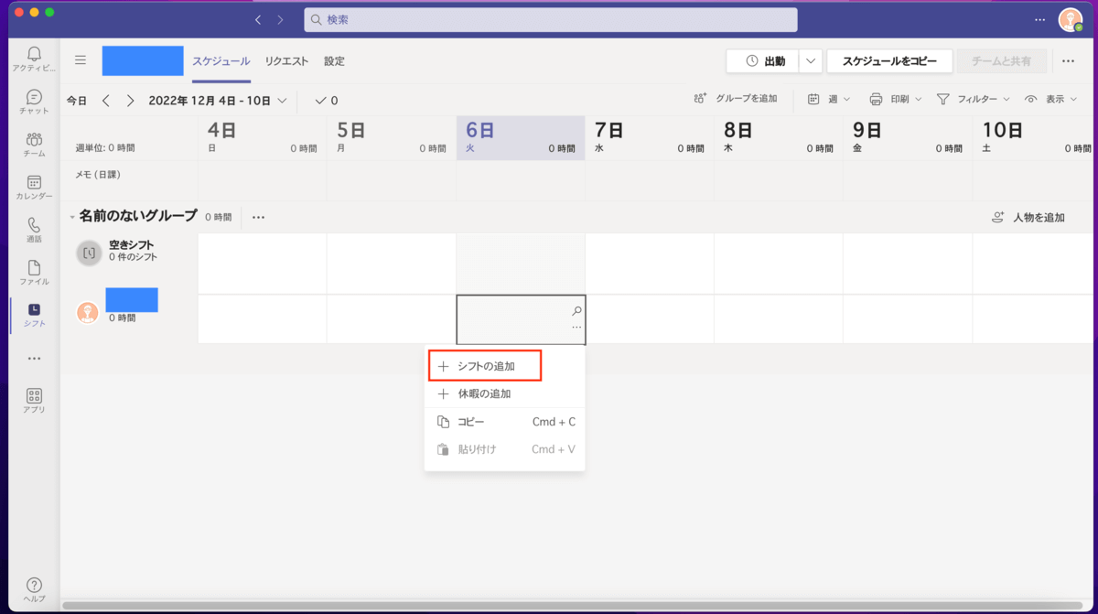This screenshot has width=1098, height=614.
Task: Select 休暇の追加 from context menu
Action: (483, 393)
